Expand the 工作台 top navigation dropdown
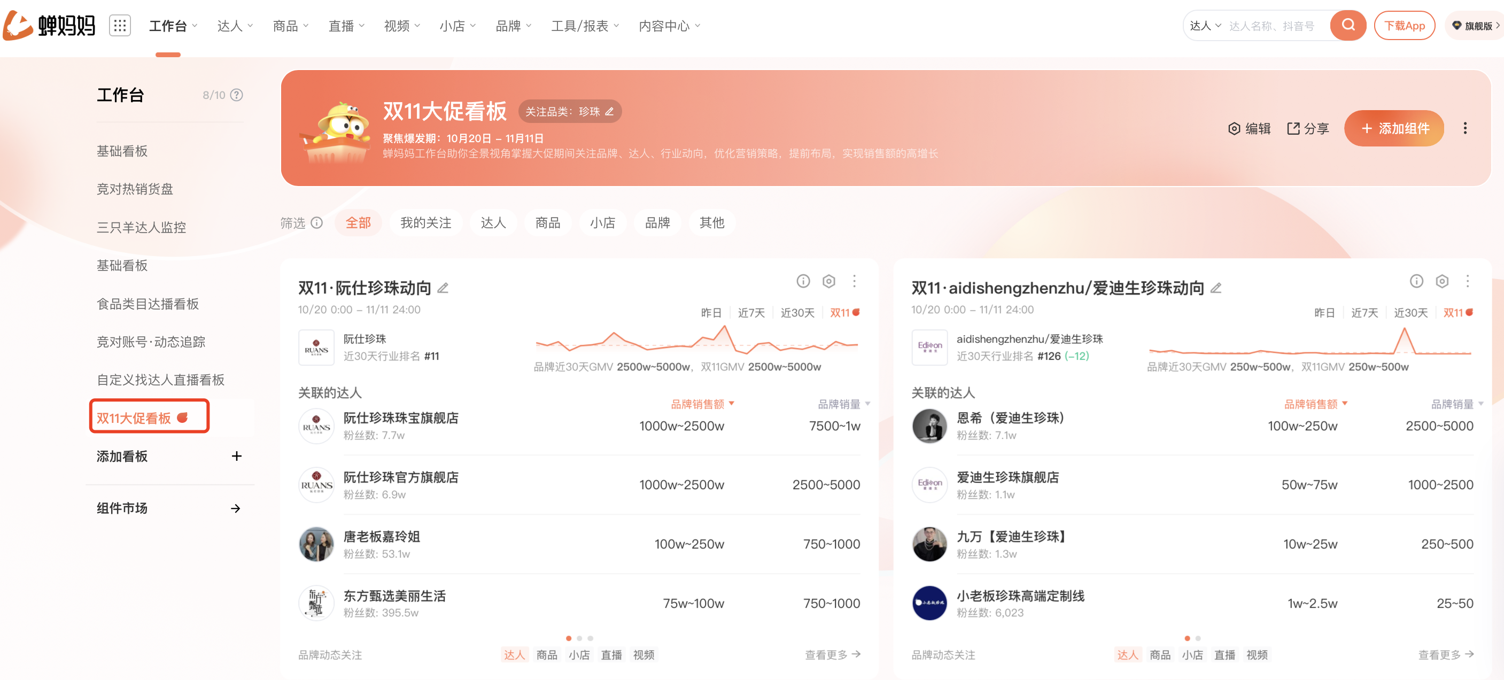The height and width of the screenshot is (680, 1504). [x=173, y=26]
